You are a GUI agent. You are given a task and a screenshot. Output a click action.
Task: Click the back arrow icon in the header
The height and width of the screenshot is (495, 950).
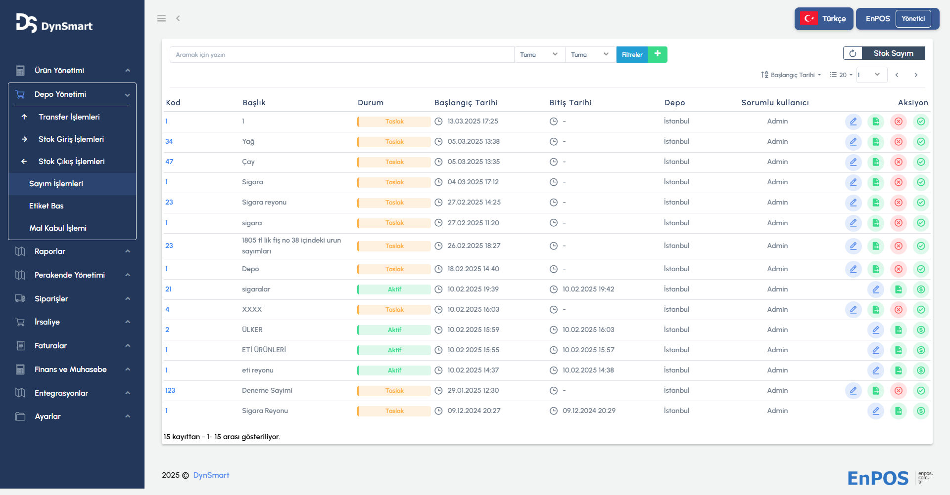click(x=178, y=18)
